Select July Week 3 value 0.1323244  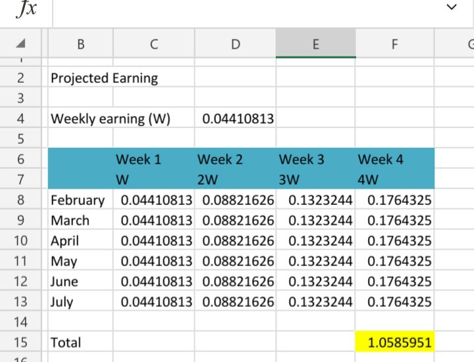coord(315,302)
